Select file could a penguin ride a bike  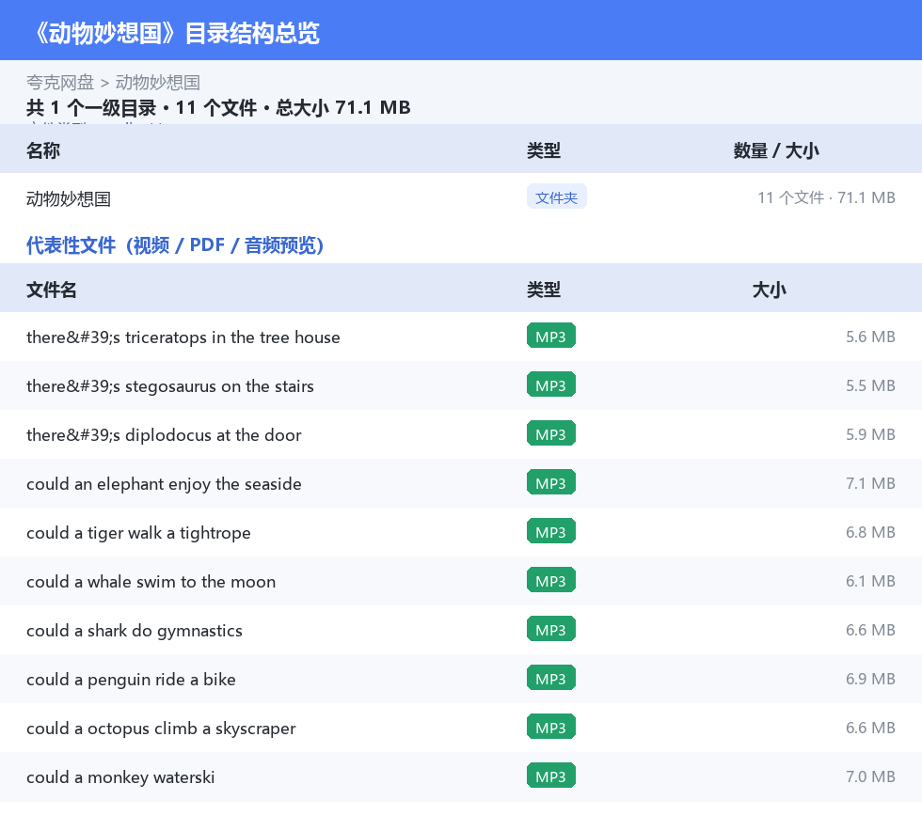coord(131,679)
